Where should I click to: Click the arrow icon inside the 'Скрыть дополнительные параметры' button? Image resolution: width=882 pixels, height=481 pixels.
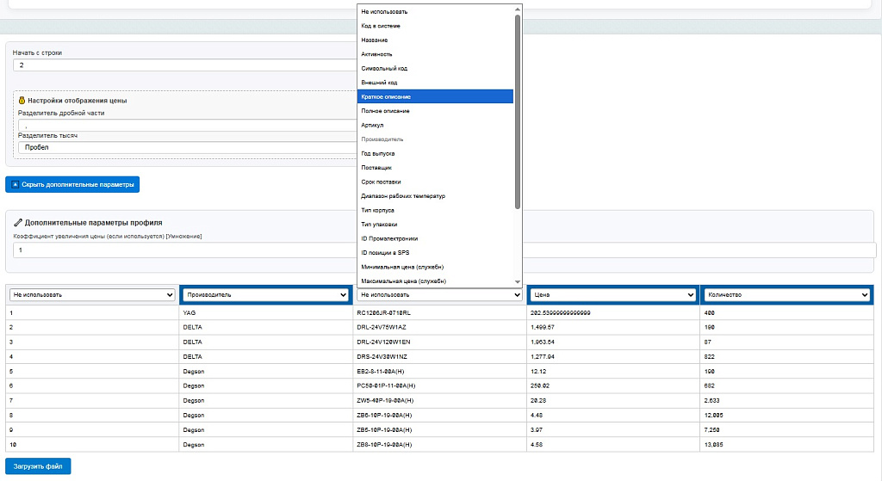coord(15,184)
